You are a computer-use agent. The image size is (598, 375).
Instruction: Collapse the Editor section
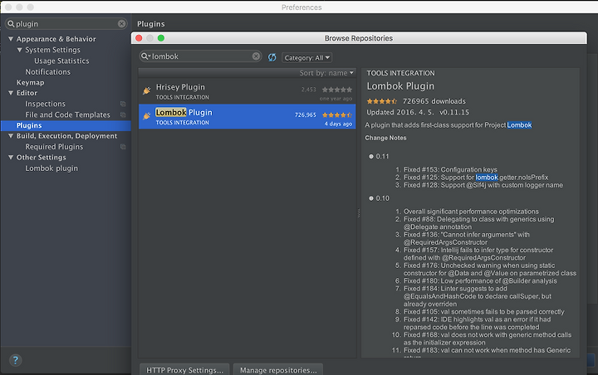[x=11, y=93]
